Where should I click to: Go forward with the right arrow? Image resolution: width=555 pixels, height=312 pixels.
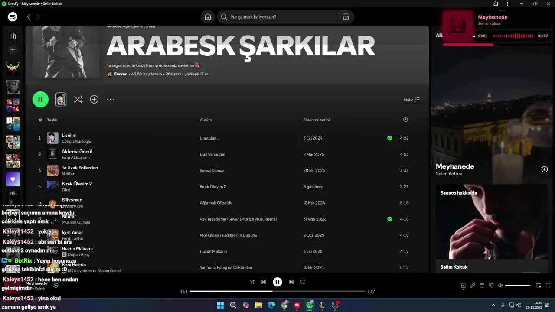click(38, 17)
